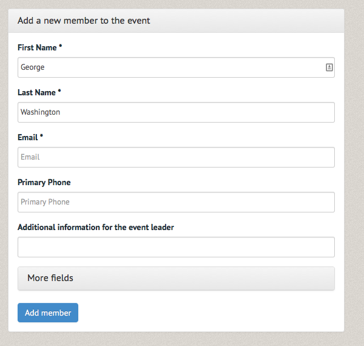
Task: Click the blue Add member button
Action: [48, 313]
